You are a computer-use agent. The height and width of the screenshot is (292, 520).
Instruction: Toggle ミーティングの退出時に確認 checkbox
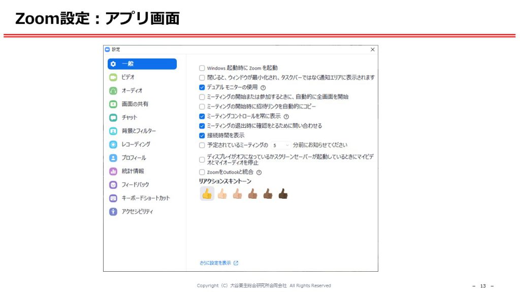coord(202,126)
